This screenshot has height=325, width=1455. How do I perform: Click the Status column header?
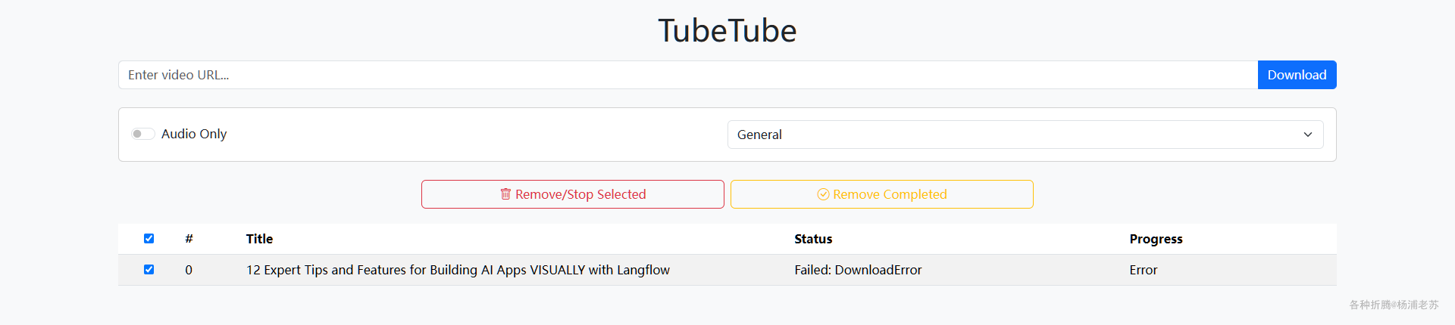pos(813,239)
